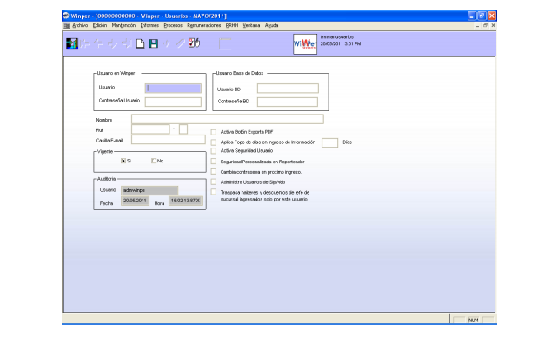Screen dimensions: 538x343
Task: Click the last-record navigation arrow icon
Action: click(x=127, y=43)
